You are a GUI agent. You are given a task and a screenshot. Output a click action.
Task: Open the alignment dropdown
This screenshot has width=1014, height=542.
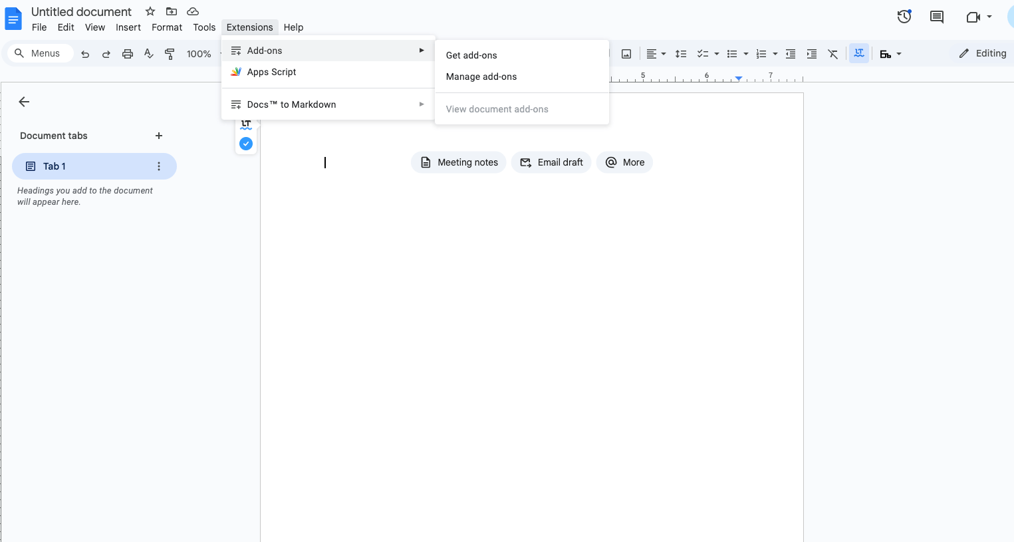point(656,54)
